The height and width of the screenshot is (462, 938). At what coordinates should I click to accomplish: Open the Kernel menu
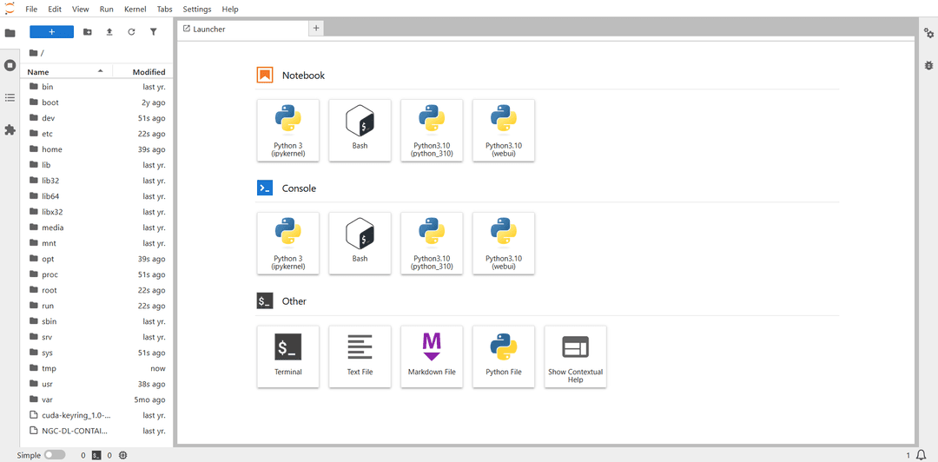[x=135, y=9]
